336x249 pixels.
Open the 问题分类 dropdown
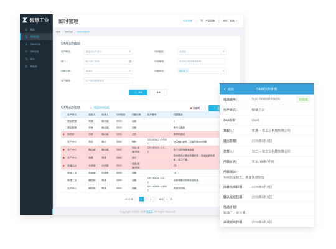point(108,71)
